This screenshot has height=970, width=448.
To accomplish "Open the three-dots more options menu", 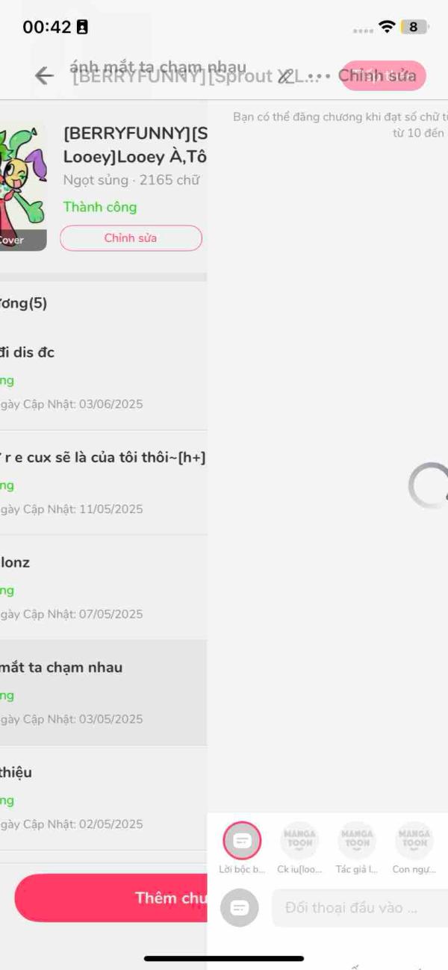I will click(x=318, y=75).
